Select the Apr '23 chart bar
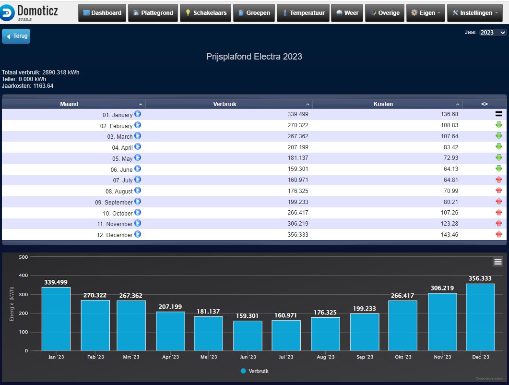509x385 pixels. click(x=170, y=331)
